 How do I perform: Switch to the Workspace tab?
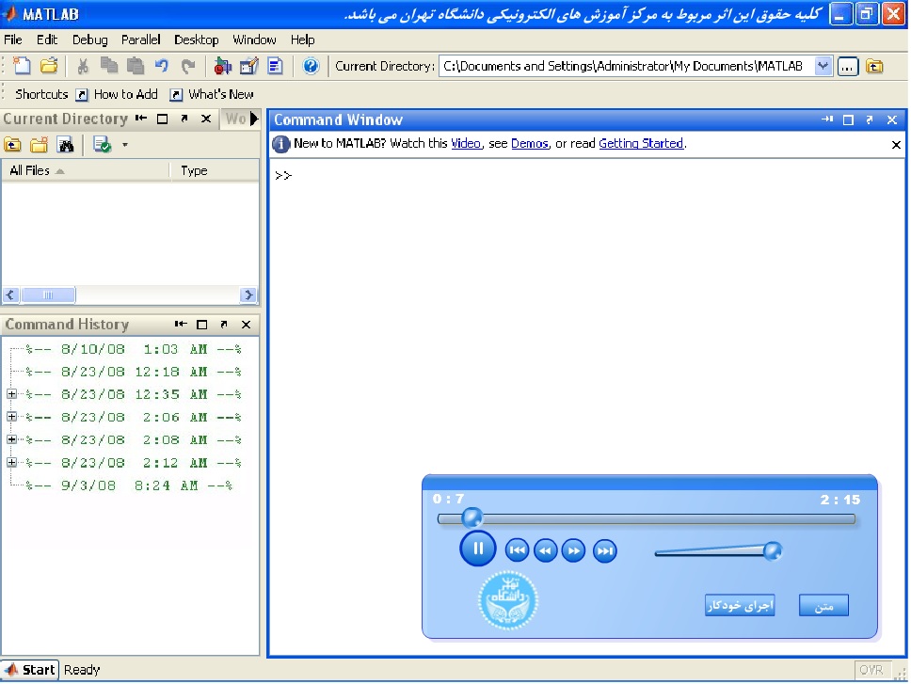tap(235, 119)
